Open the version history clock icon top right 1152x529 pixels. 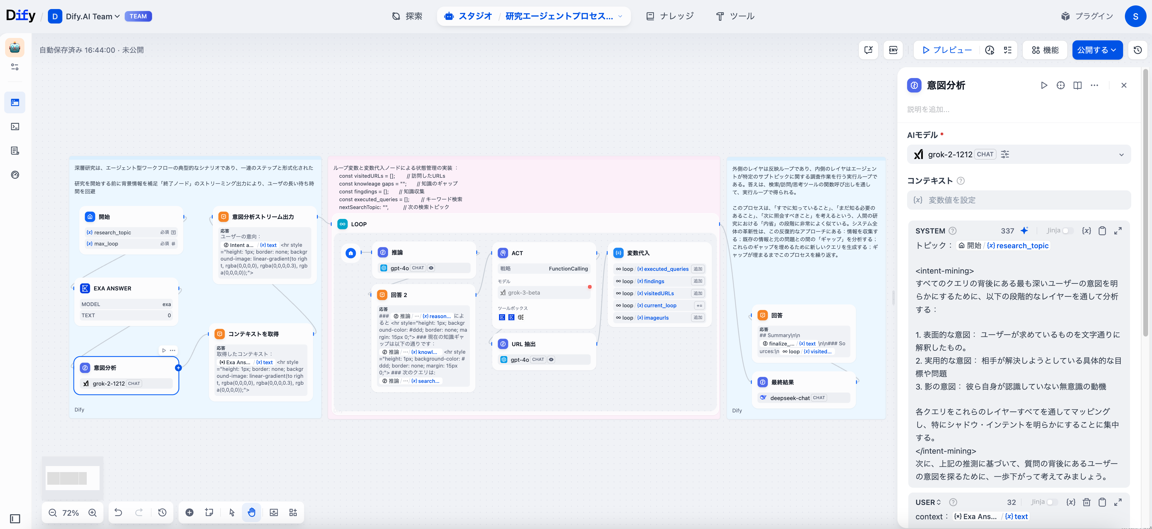click(x=1138, y=50)
